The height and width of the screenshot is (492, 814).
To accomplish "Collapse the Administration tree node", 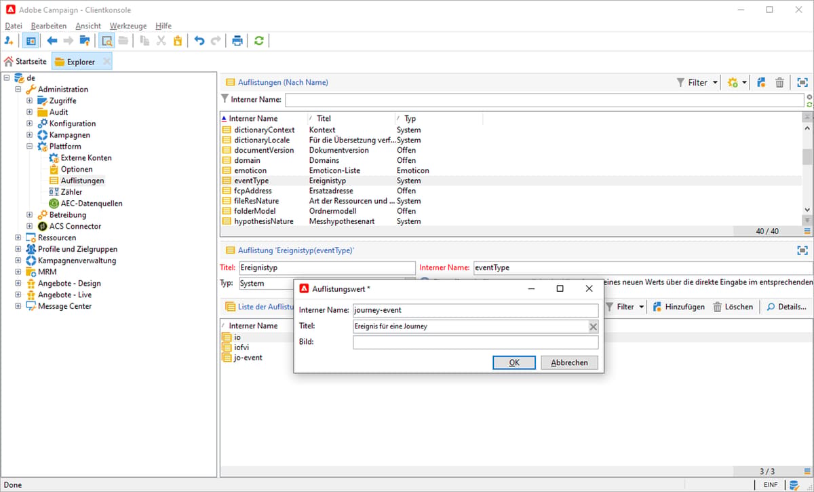I will click(x=18, y=90).
